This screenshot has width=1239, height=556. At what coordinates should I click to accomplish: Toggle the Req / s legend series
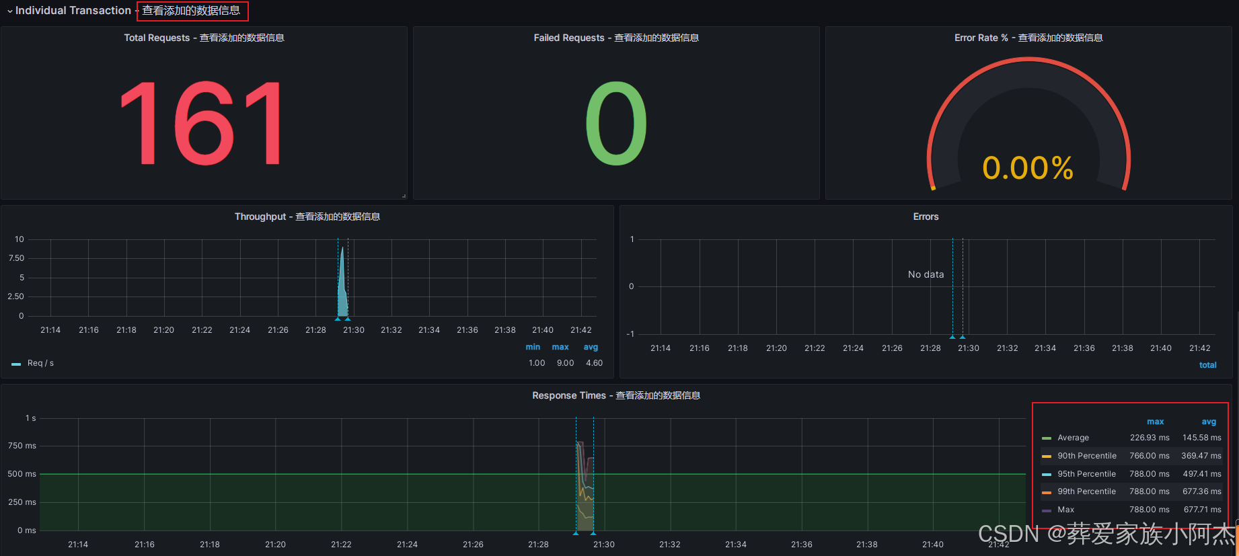pyautogui.click(x=40, y=363)
